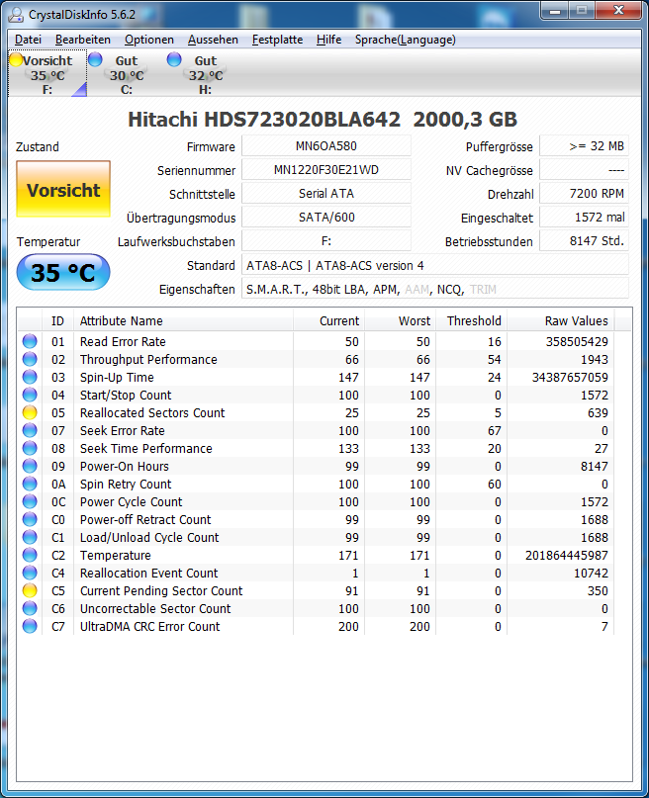
Task: Click the status icon beside Uncorrectable Sector Count
Action: tap(30, 608)
